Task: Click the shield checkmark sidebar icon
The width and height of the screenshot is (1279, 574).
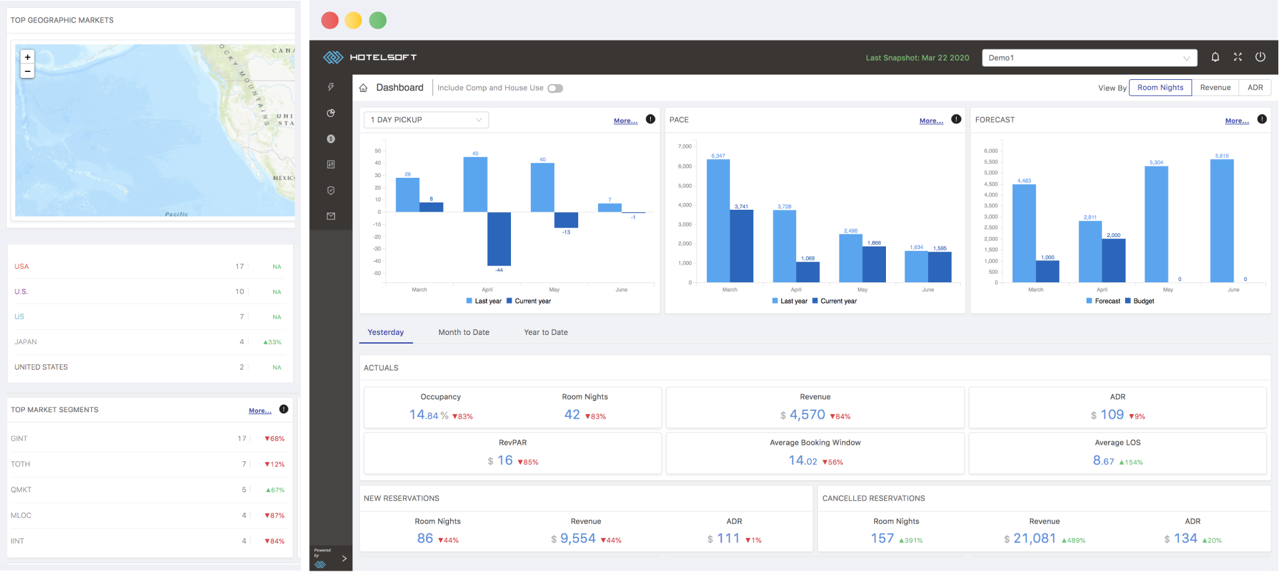Action: pos(330,190)
